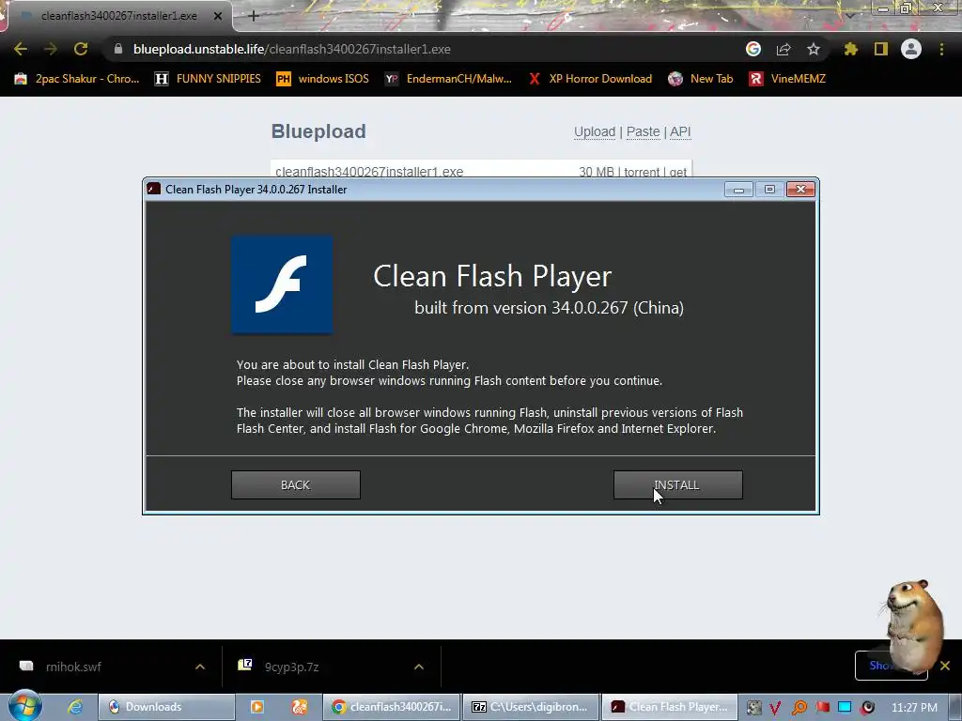
Task: Click the API link on Blupload
Action: tap(680, 131)
